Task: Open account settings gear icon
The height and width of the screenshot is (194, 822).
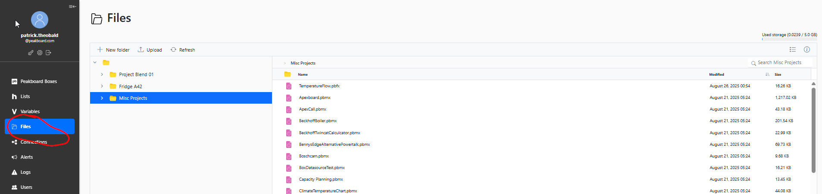Action: click(40, 53)
